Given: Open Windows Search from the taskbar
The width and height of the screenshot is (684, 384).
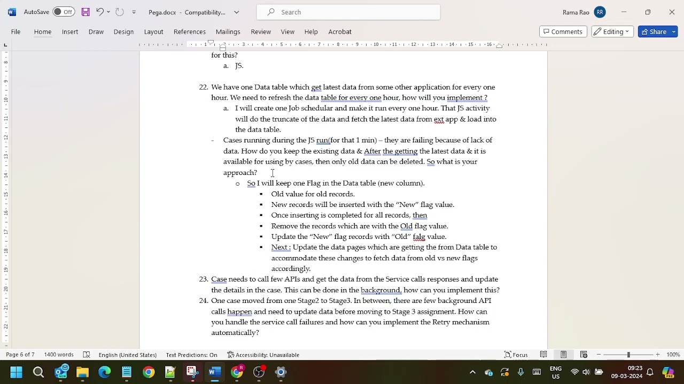Looking at the screenshot, I should point(38,372).
